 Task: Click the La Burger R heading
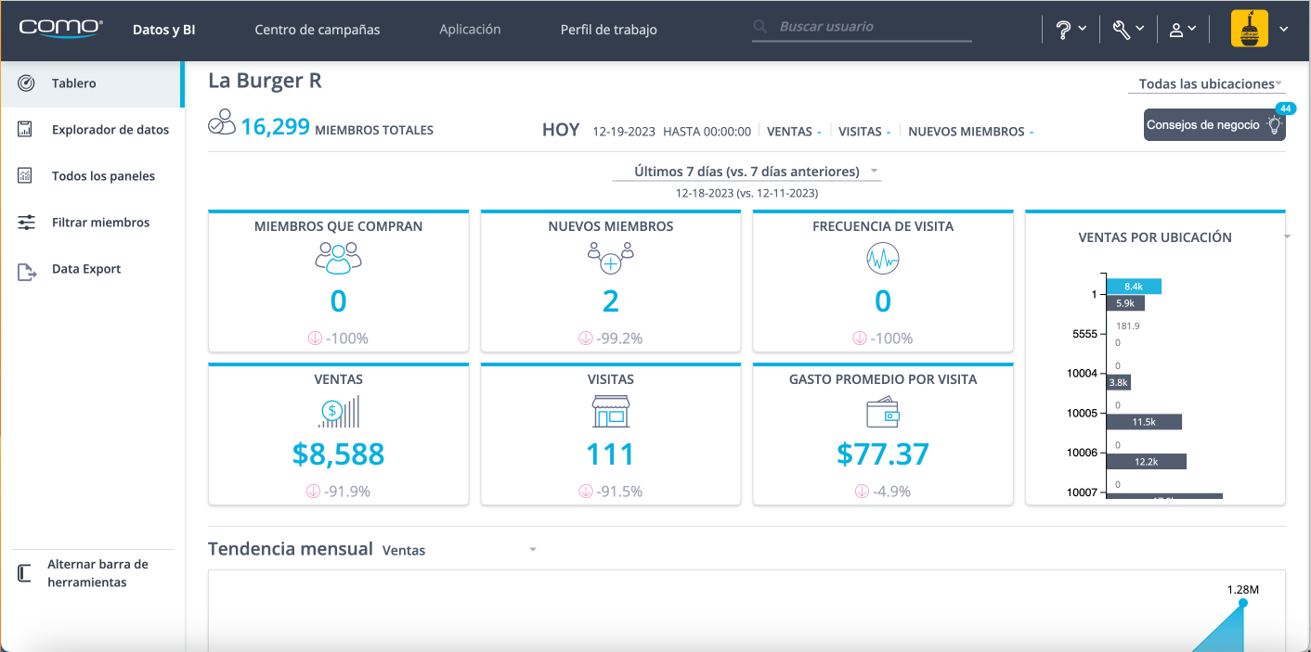point(265,81)
